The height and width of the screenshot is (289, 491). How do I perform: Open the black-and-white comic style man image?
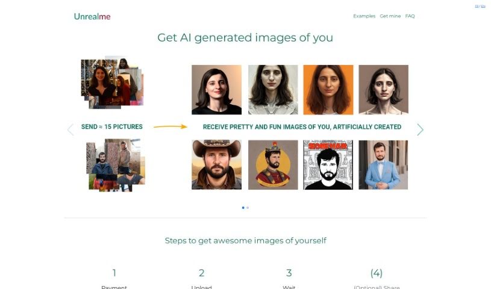(x=328, y=165)
